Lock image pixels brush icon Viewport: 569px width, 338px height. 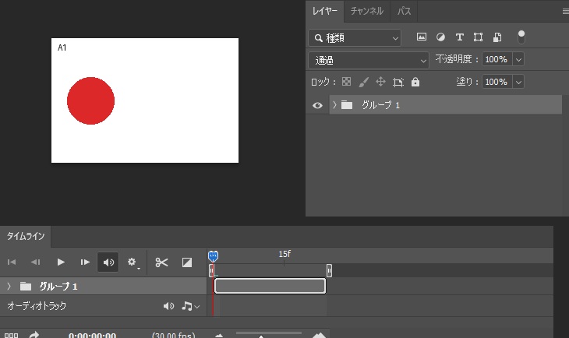[x=363, y=82]
